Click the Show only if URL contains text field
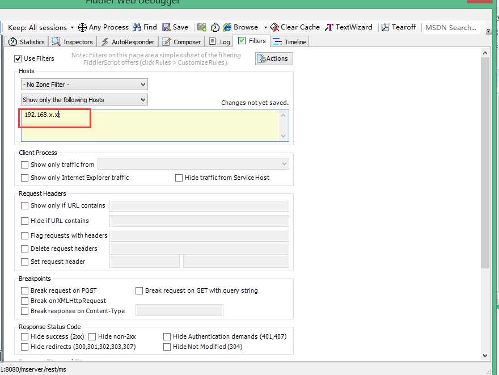This screenshot has width=499, height=375. tap(199, 205)
